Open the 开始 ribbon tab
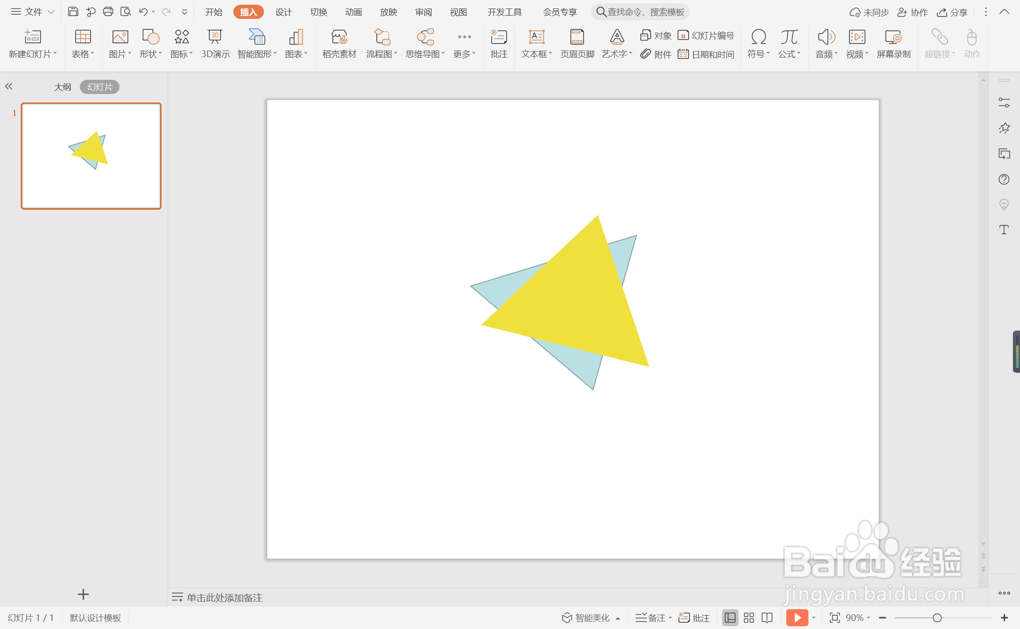The height and width of the screenshot is (629, 1020). (x=213, y=12)
